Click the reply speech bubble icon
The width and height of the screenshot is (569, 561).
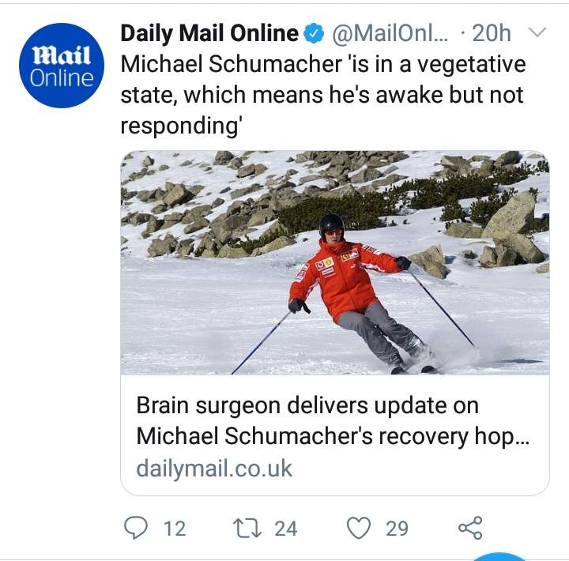point(137,527)
